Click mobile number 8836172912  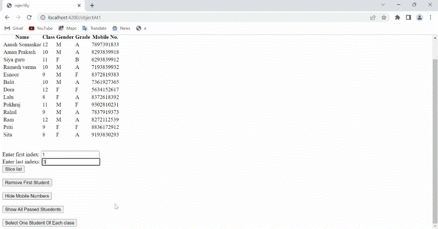(x=105, y=127)
